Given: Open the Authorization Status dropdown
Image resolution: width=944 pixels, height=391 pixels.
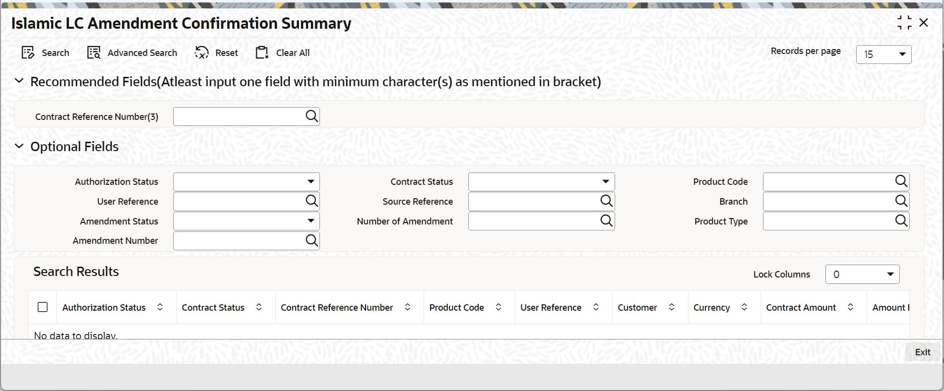Looking at the screenshot, I should [246, 181].
